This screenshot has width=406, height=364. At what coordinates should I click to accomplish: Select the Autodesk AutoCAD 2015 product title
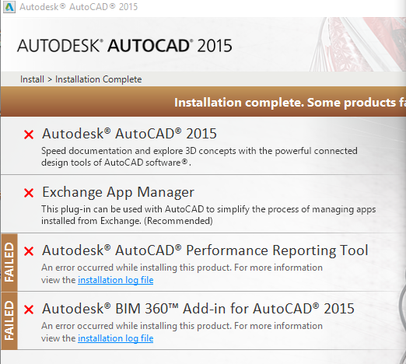tap(129, 134)
